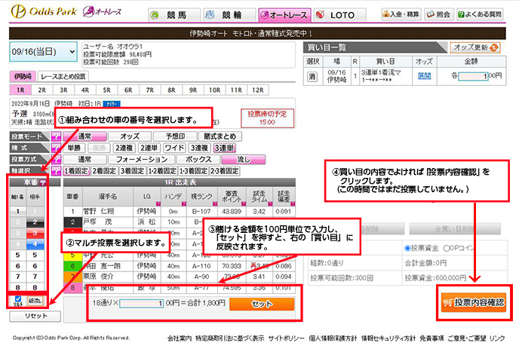Pick car 5 in 相手 column

tap(35, 255)
